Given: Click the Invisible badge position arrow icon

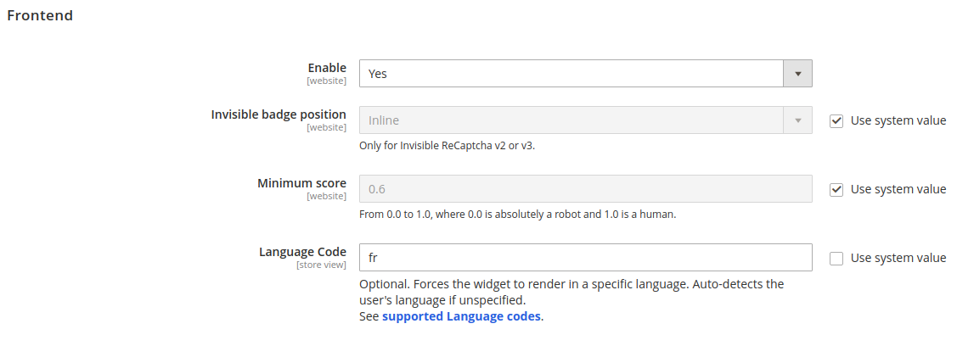Looking at the screenshot, I should point(797,120).
